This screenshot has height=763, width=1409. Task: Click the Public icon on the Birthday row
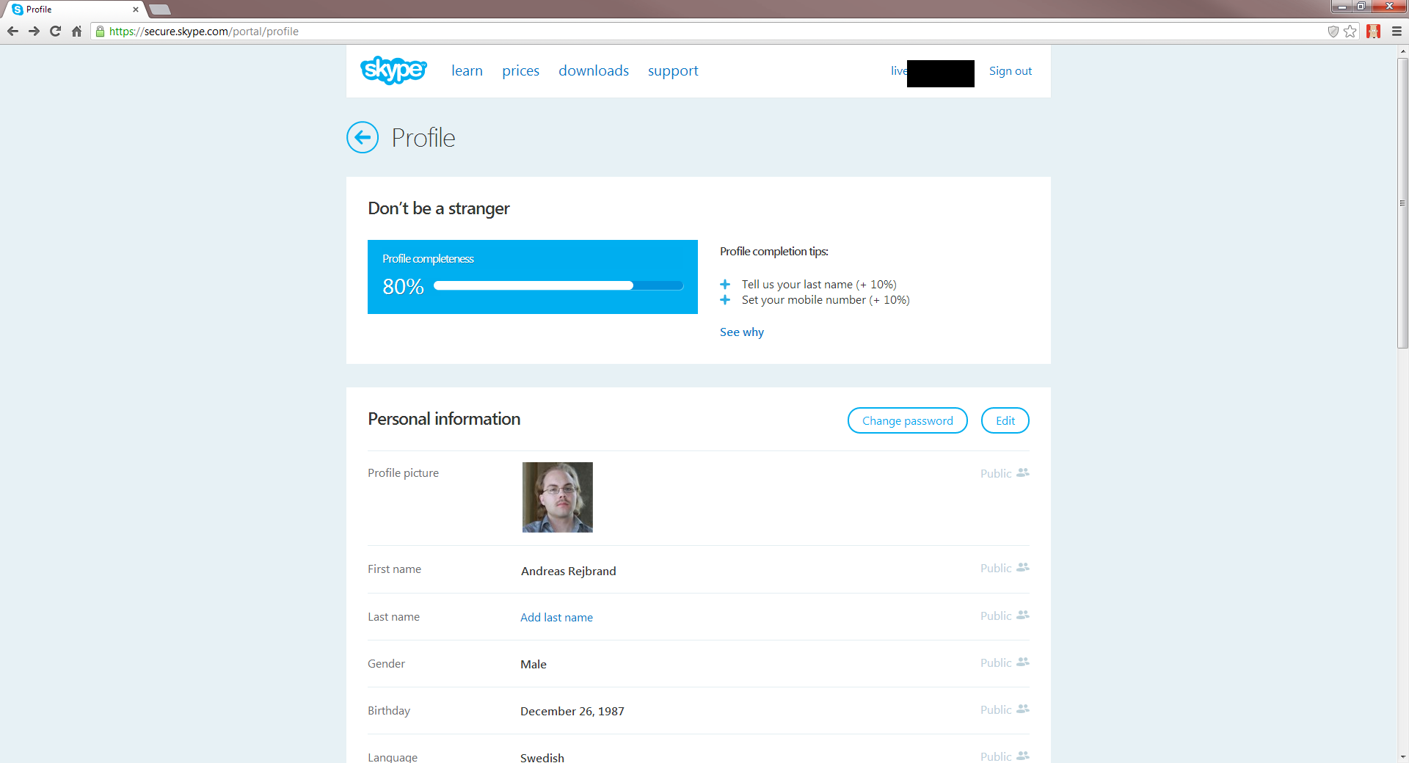tap(1023, 709)
